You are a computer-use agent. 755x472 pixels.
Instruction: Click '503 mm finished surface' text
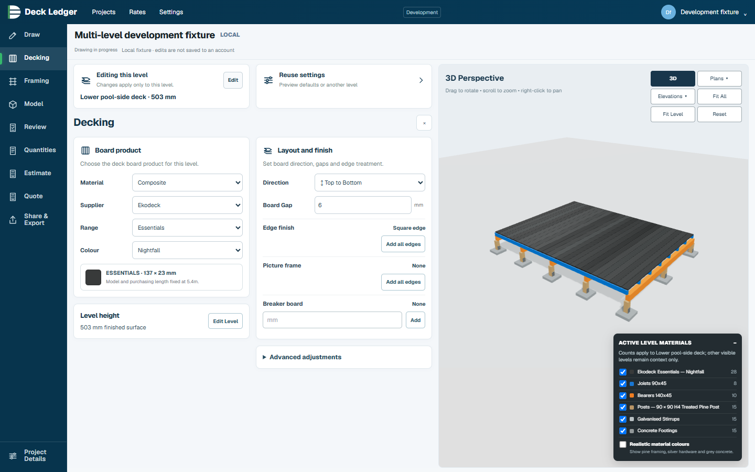[113, 327]
